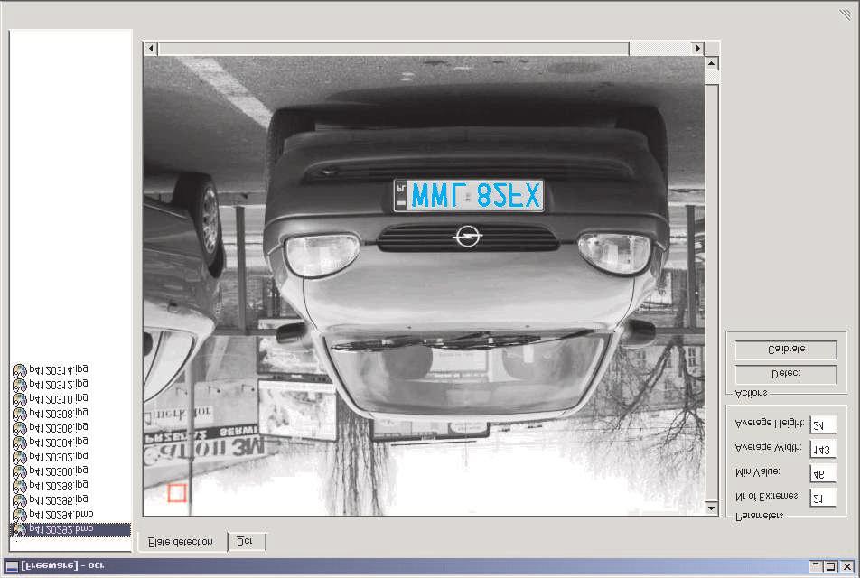Viewport: 860px width, 578px height.
Task: Click the down-pointing arrow of the vertical scrollbar
Action: (x=711, y=508)
